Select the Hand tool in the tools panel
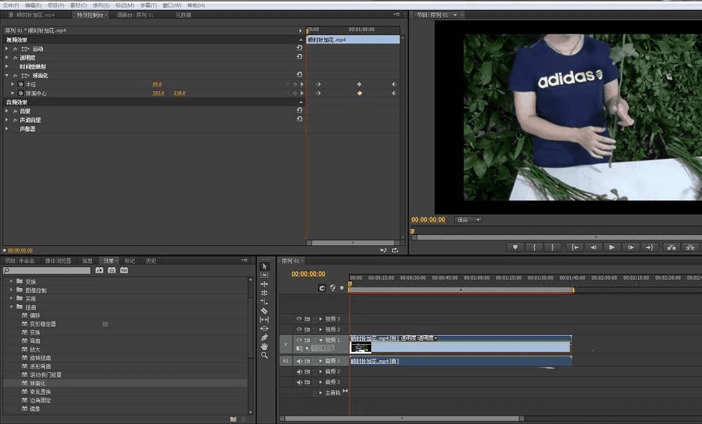 [x=264, y=346]
